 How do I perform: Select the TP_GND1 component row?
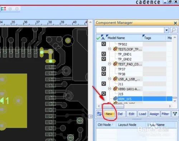point(125,54)
